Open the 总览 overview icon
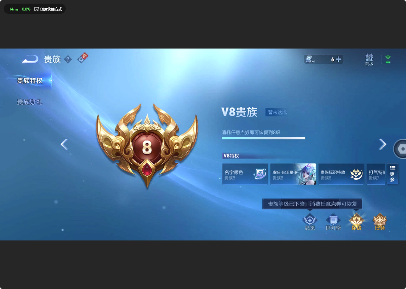The image size is (406, 289). coord(310,222)
